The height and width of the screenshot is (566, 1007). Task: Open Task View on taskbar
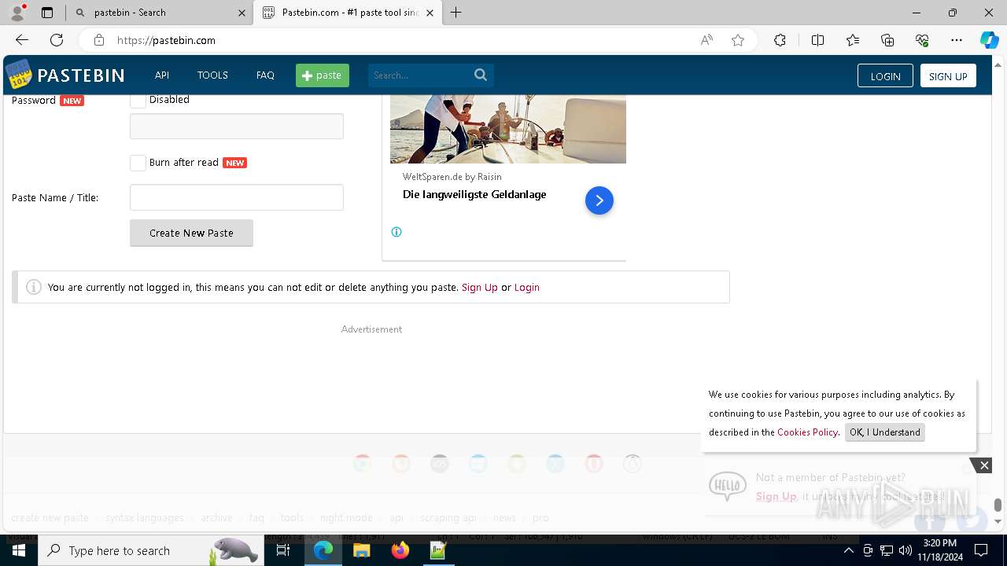point(283,550)
